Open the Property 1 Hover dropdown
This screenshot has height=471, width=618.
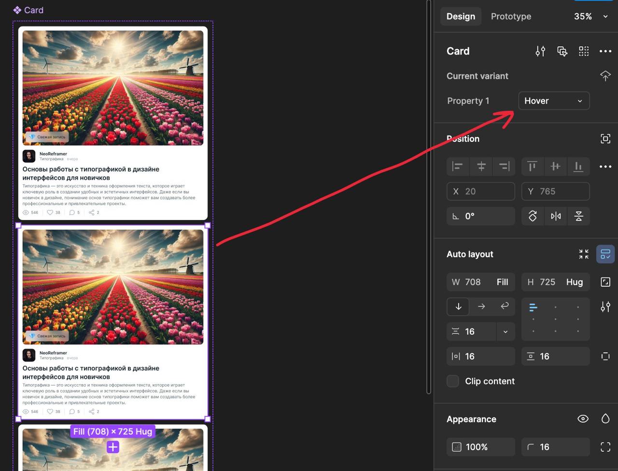tap(553, 101)
